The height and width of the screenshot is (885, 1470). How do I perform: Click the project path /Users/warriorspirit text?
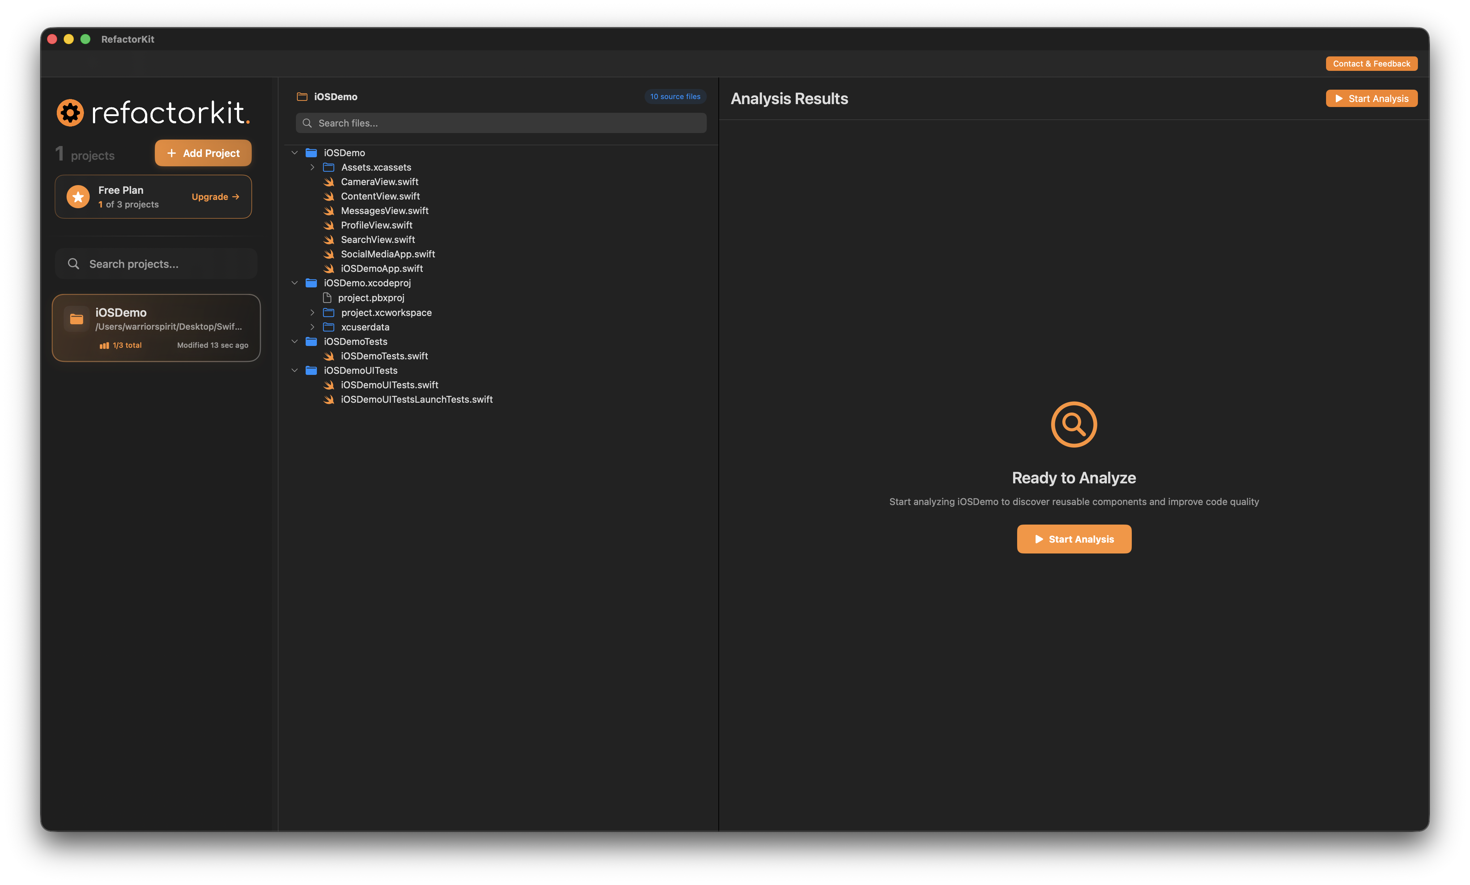click(x=169, y=327)
